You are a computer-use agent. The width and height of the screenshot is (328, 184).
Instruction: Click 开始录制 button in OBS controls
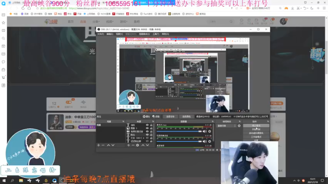coord(256,129)
